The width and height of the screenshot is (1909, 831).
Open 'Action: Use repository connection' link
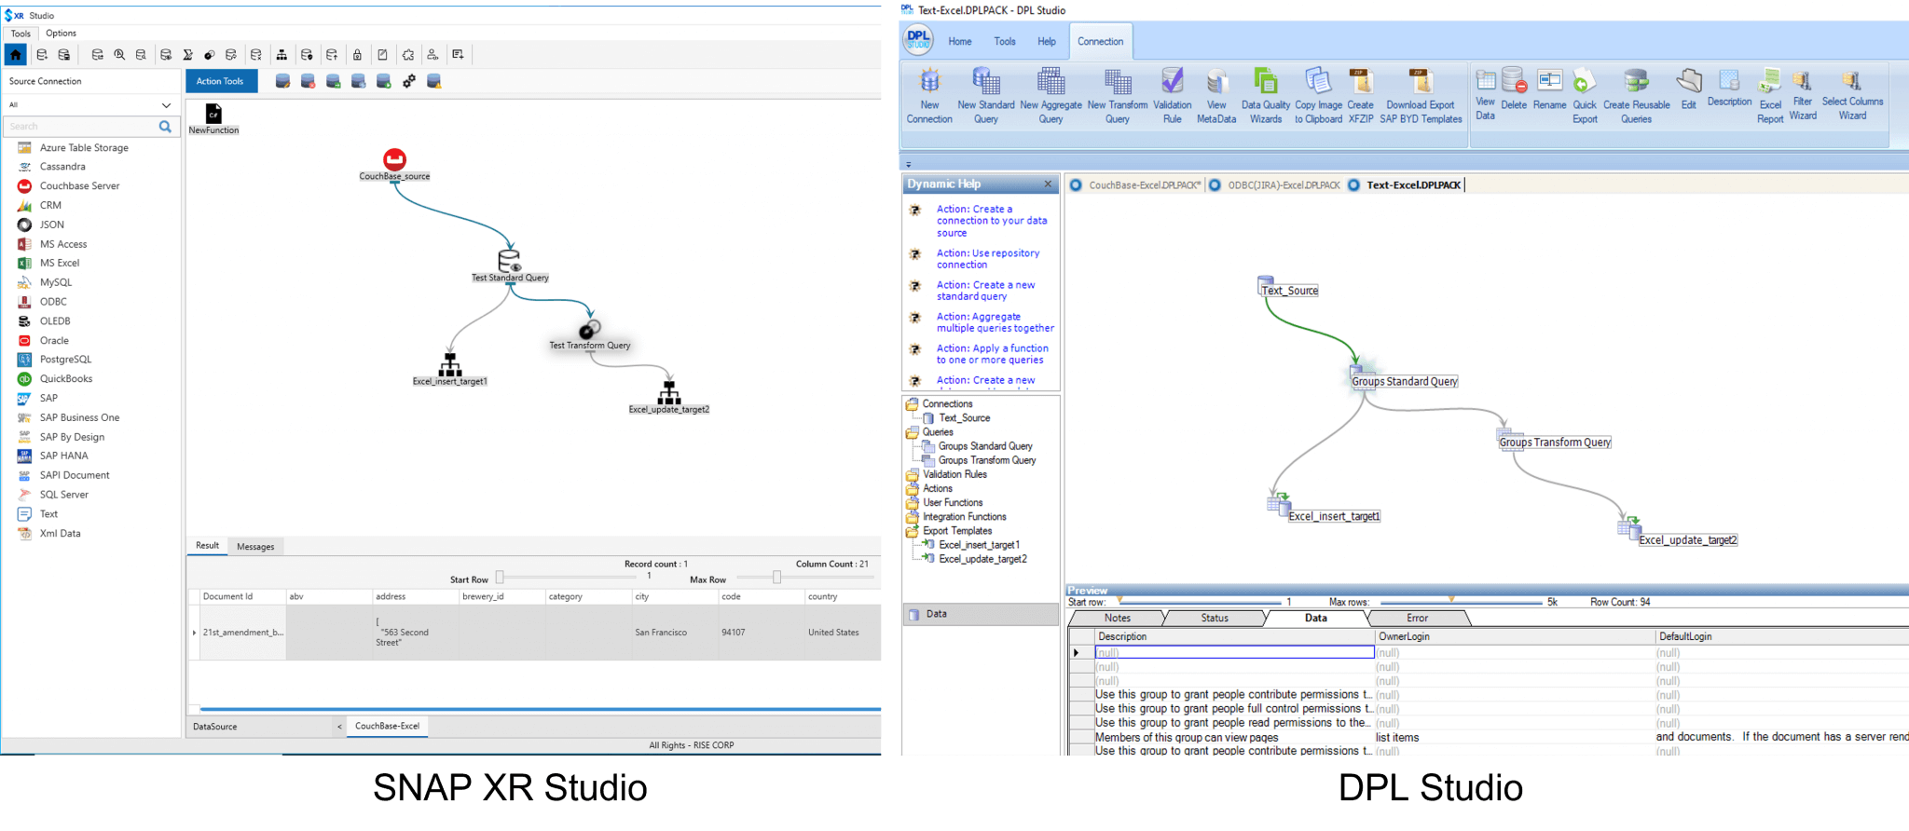coord(987,259)
